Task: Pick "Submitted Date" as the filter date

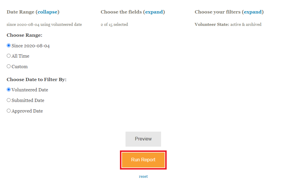Action: point(9,100)
